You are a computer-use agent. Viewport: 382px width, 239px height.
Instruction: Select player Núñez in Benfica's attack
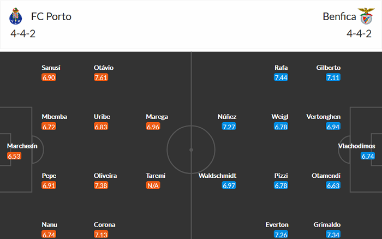226,117
